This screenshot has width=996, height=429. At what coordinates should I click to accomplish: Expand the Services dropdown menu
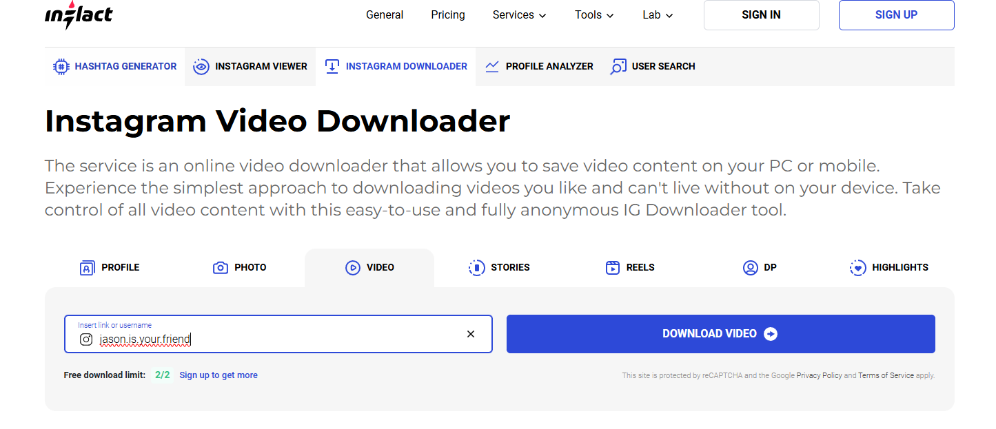pos(519,15)
